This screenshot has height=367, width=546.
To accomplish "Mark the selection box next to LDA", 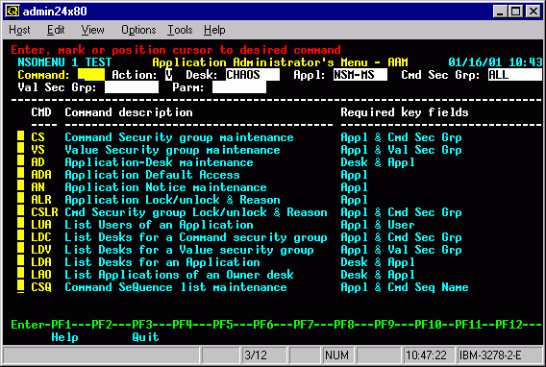I will (x=20, y=261).
